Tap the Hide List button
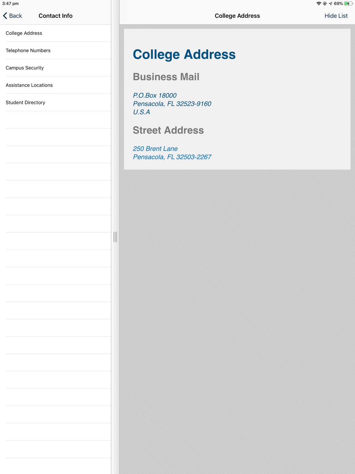 point(336,16)
